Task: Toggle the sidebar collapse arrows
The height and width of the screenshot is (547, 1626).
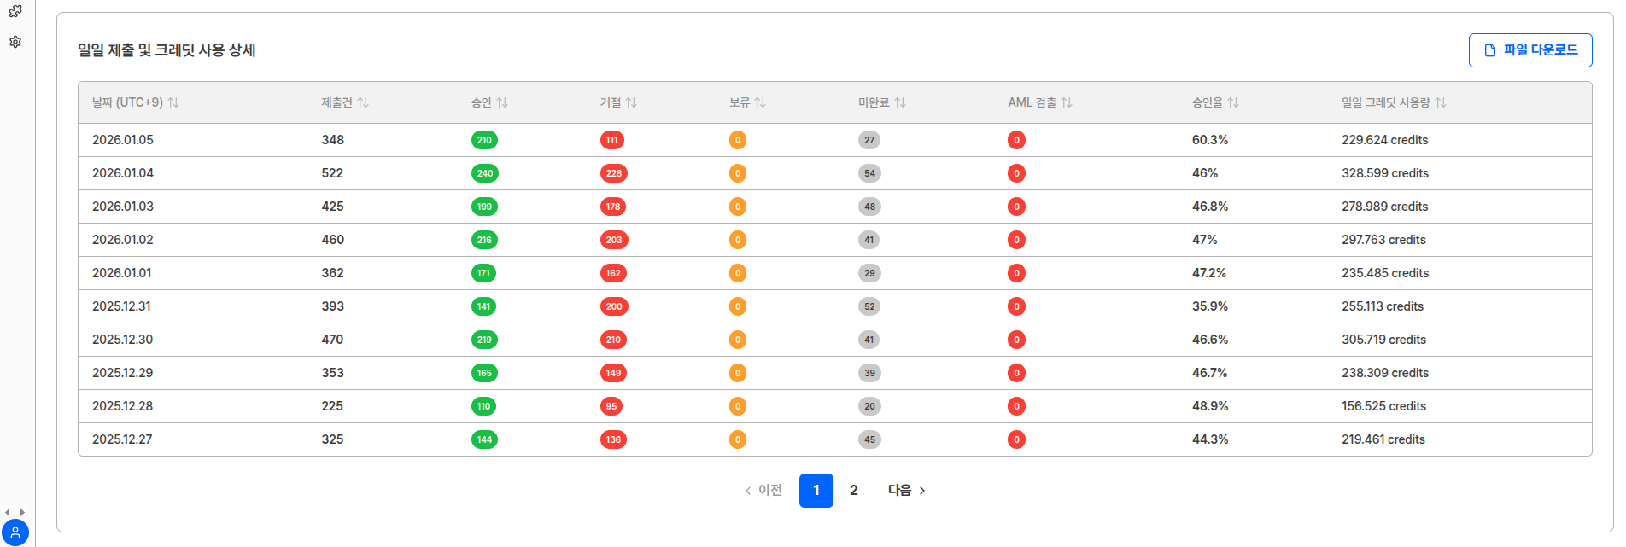Action: [x=15, y=512]
